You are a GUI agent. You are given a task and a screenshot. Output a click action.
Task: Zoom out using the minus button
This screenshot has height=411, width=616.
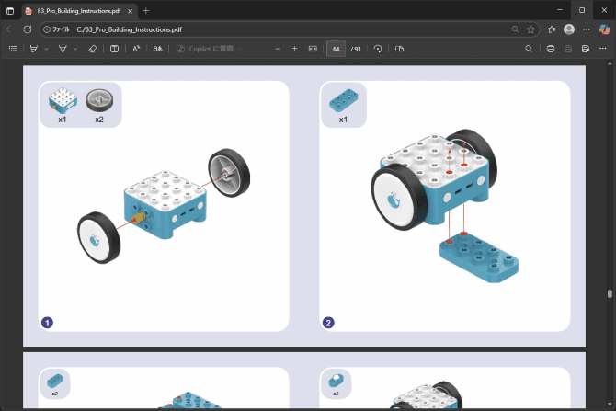click(x=278, y=48)
